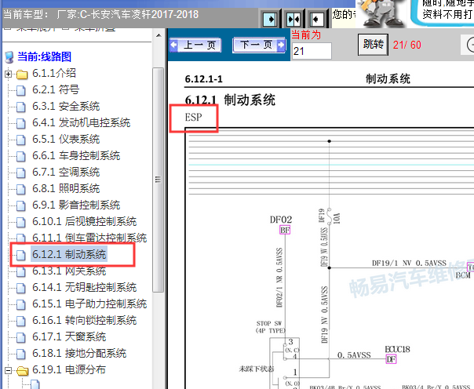Click the document icon beside 6.5.1 仪表系统
The image size is (474, 389).
click(x=21, y=140)
